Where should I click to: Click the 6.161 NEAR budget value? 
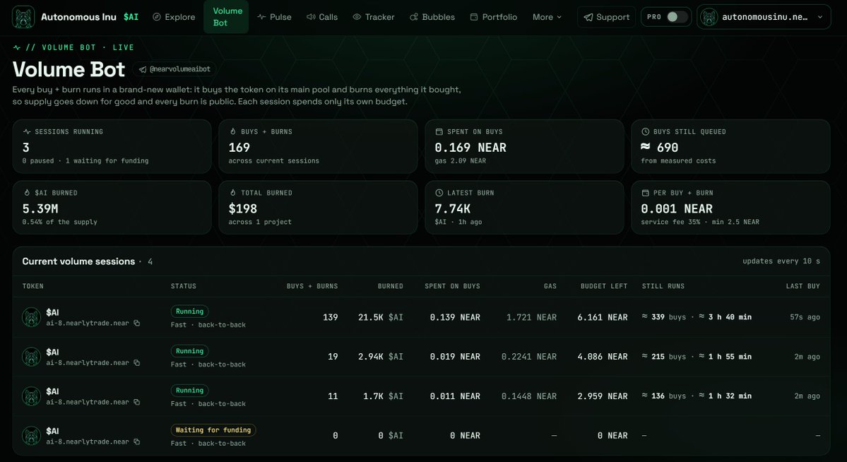(x=603, y=317)
